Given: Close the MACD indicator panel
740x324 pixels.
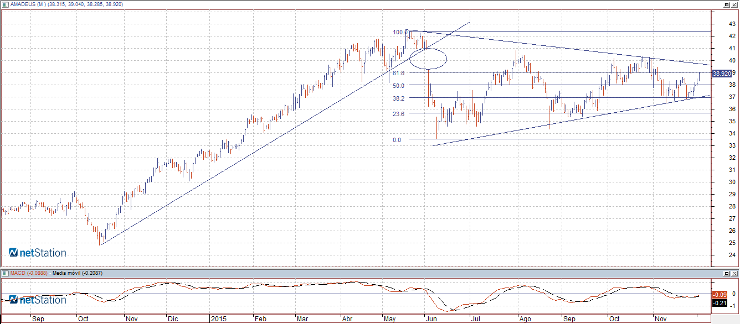Looking at the screenshot, I should [734, 273].
